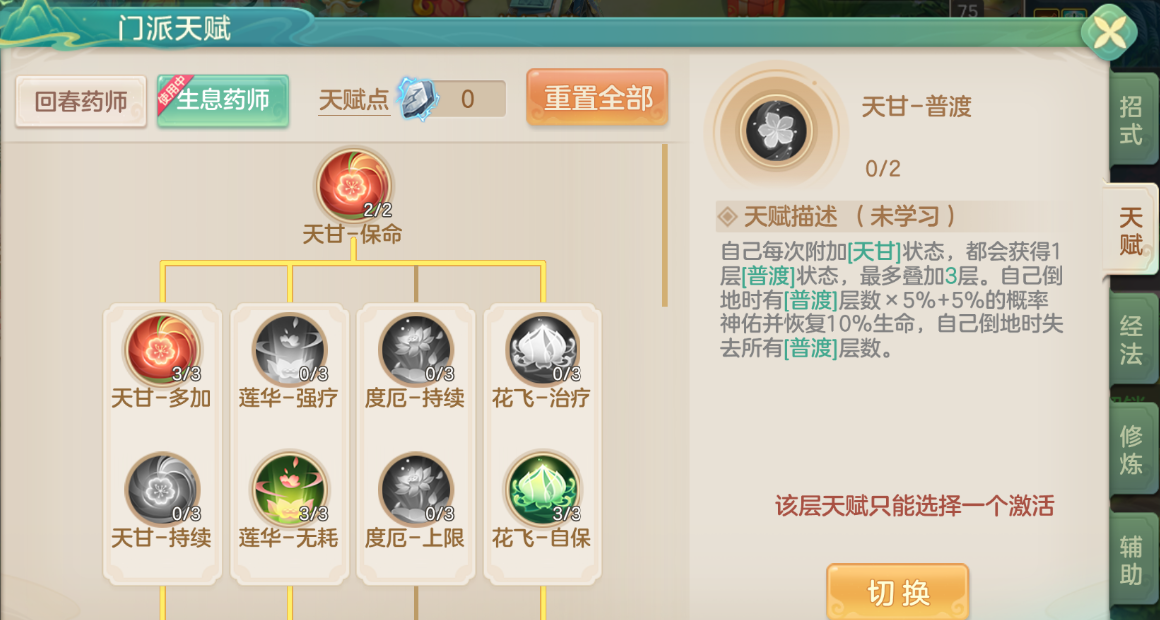This screenshot has width=1160, height=620.
Task: Open the 辅助 side tab
Action: pyautogui.click(x=1131, y=560)
